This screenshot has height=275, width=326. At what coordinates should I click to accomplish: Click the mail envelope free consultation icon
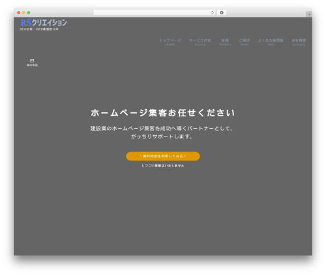(32, 60)
